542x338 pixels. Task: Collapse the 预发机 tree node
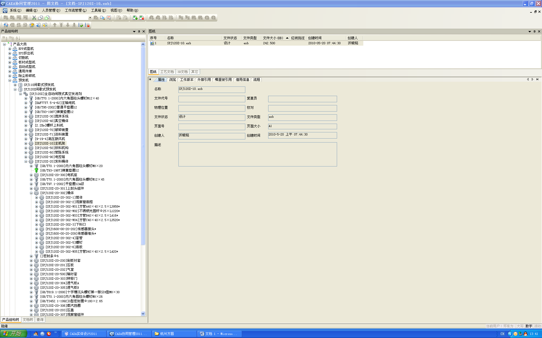click(10, 80)
